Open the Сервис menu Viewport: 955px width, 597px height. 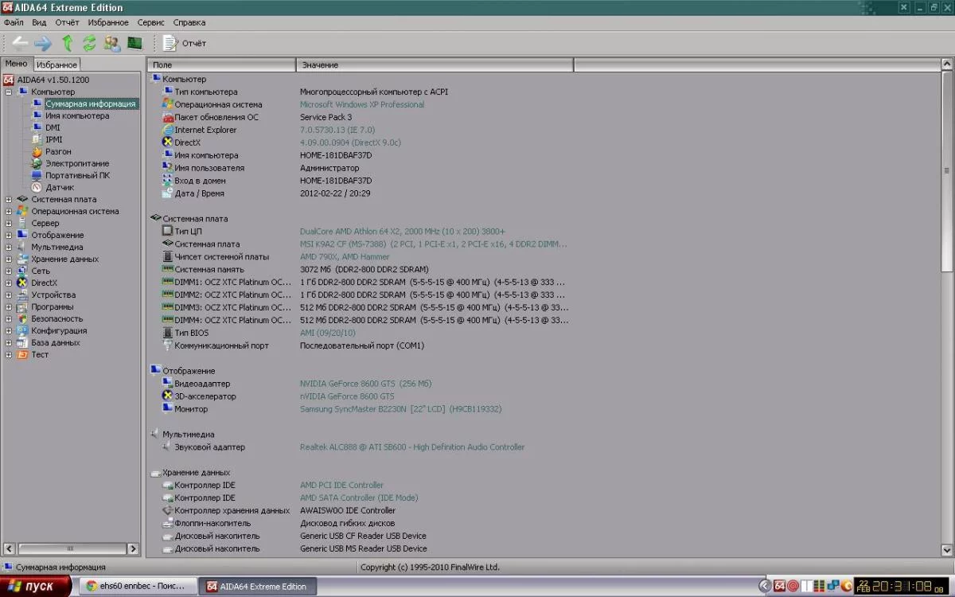click(x=150, y=23)
